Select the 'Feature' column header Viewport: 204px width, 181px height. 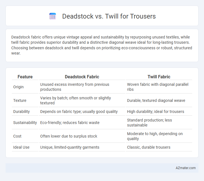coord(25,77)
